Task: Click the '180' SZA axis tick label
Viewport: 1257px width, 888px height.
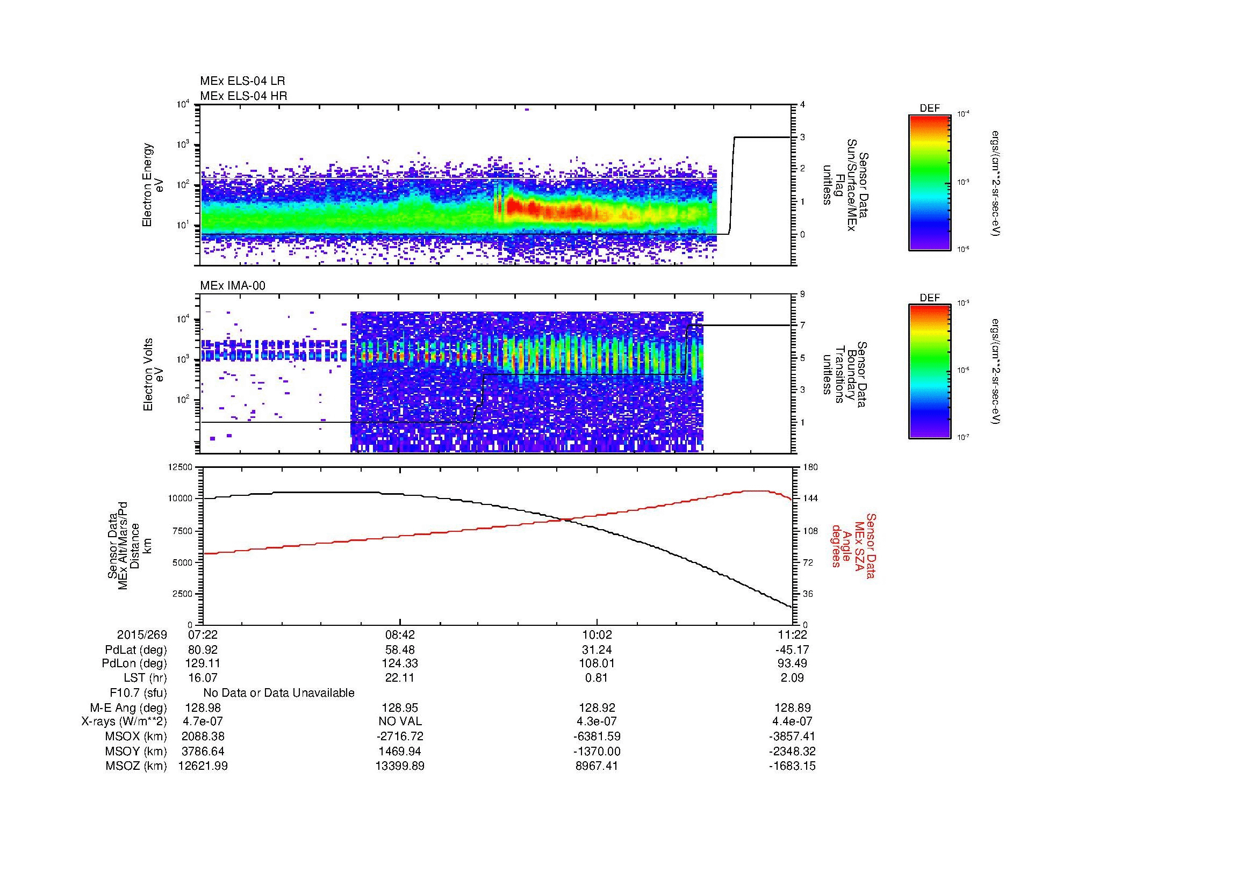Action: click(810, 467)
